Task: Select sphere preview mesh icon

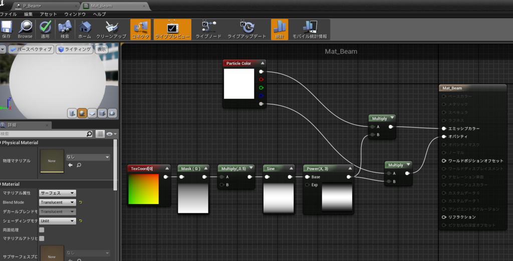Action: coord(82,113)
